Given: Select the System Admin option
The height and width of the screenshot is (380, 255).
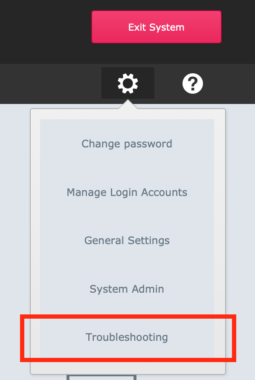Looking at the screenshot, I should tap(127, 289).
